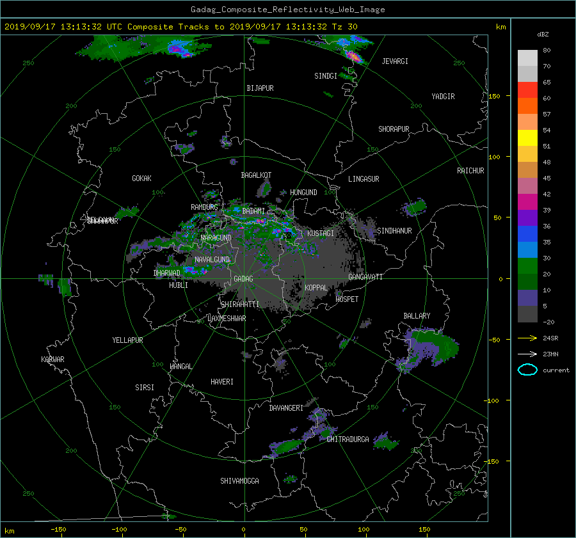Click the km label at bottom left
576x538 pixels.
pyautogui.click(x=9, y=531)
